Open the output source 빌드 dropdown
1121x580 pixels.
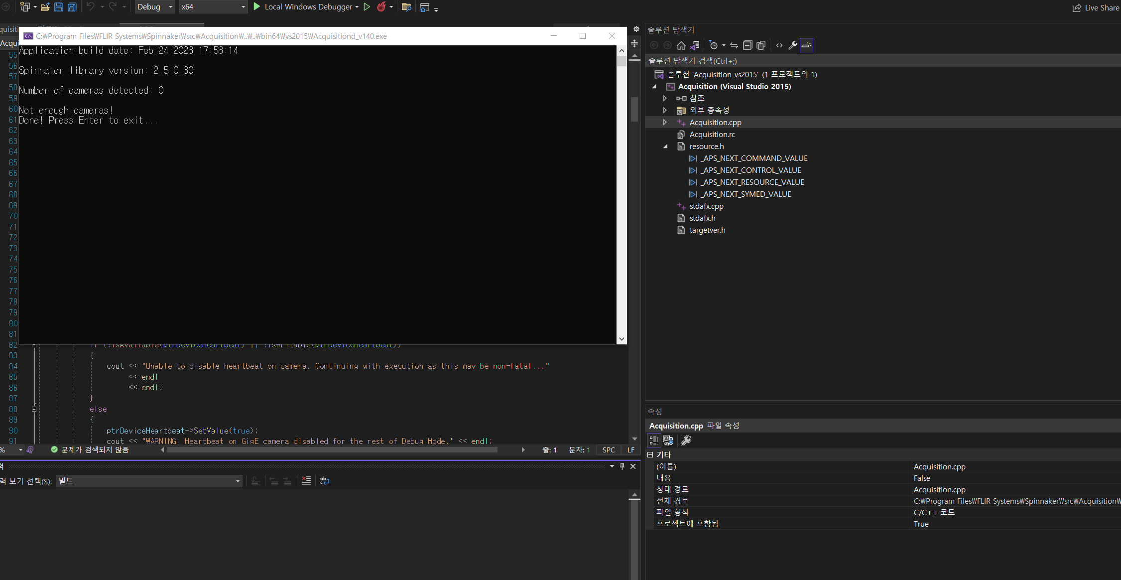click(x=149, y=481)
